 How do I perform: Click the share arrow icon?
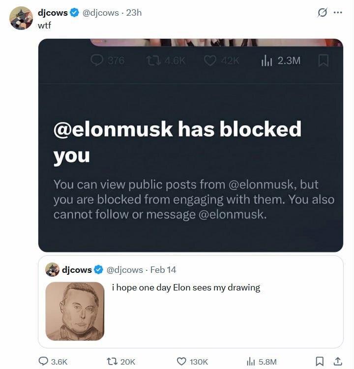click(x=337, y=362)
